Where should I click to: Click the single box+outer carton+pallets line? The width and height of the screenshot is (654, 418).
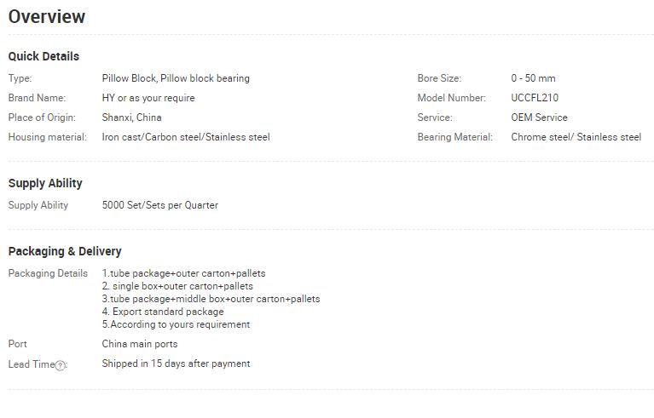coord(177,286)
